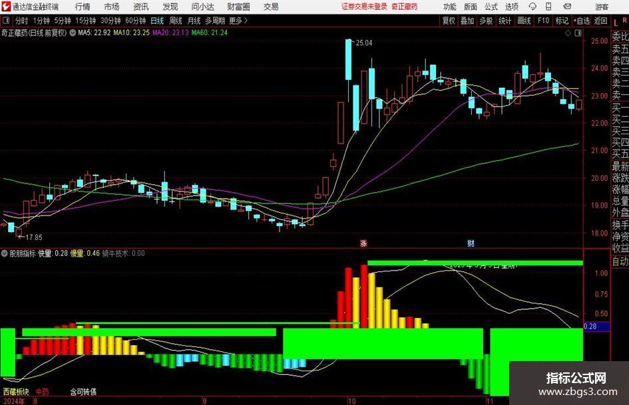This screenshot has height=405, width=629.
Task: Open the 资讯 menu
Action: [141, 7]
